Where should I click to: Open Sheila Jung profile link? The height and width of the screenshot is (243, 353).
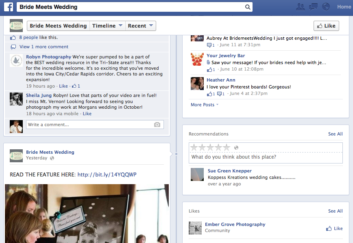pos(39,95)
